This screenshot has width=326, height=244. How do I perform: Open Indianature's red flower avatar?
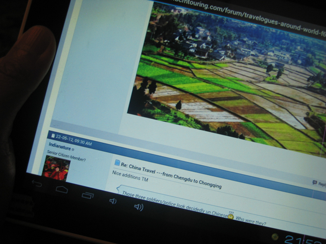click(x=56, y=168)
